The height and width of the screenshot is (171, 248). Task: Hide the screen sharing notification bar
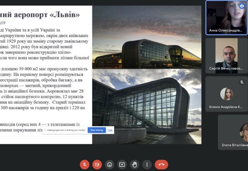(110, 130)
